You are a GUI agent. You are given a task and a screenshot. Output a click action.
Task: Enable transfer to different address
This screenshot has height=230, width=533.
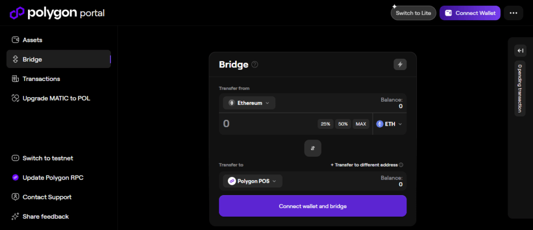366,165
